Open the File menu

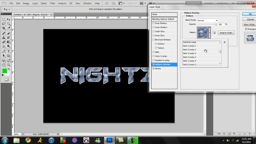pyautogui.click(x=11, y=3)
